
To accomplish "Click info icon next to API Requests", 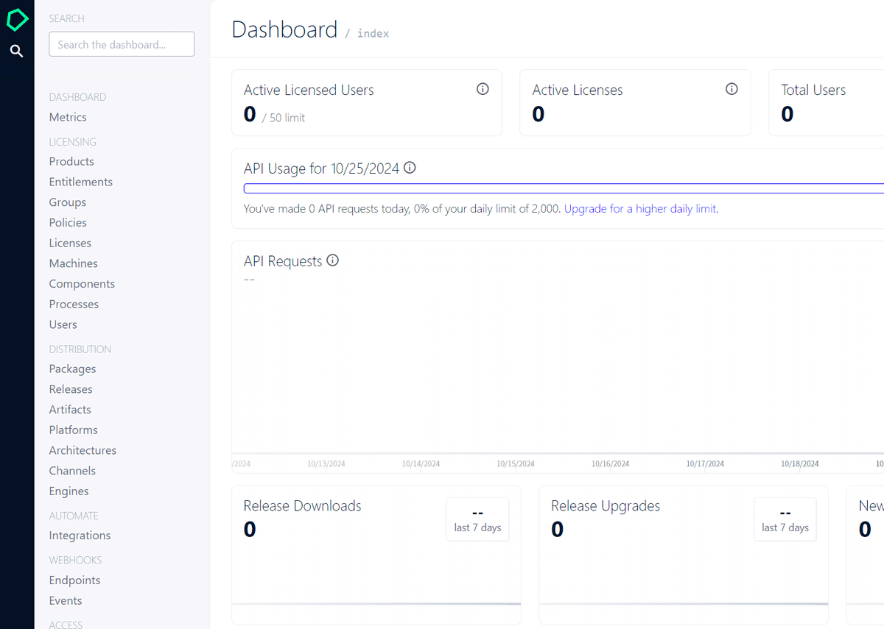I will point(333,260).
